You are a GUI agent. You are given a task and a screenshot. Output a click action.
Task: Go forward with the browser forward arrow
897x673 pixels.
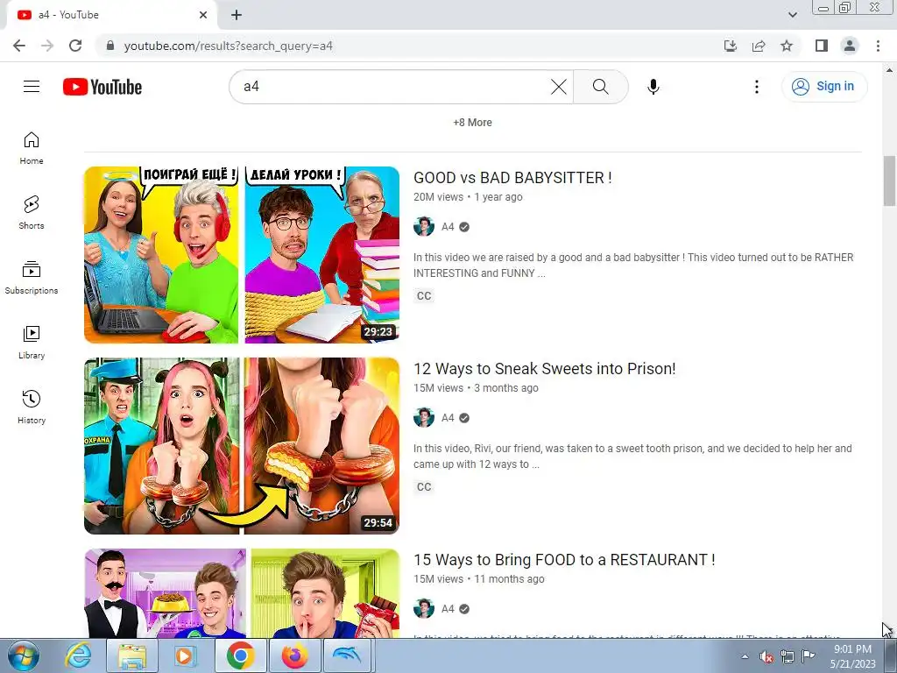click(x=47, y=46)
